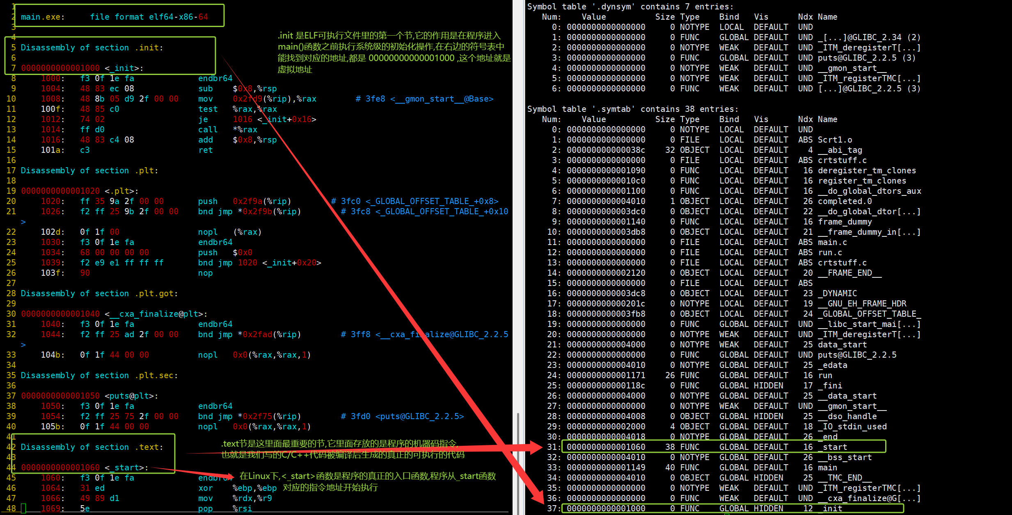Click the 'Disassembly of section .plt.got:' heading

(99, 293)
